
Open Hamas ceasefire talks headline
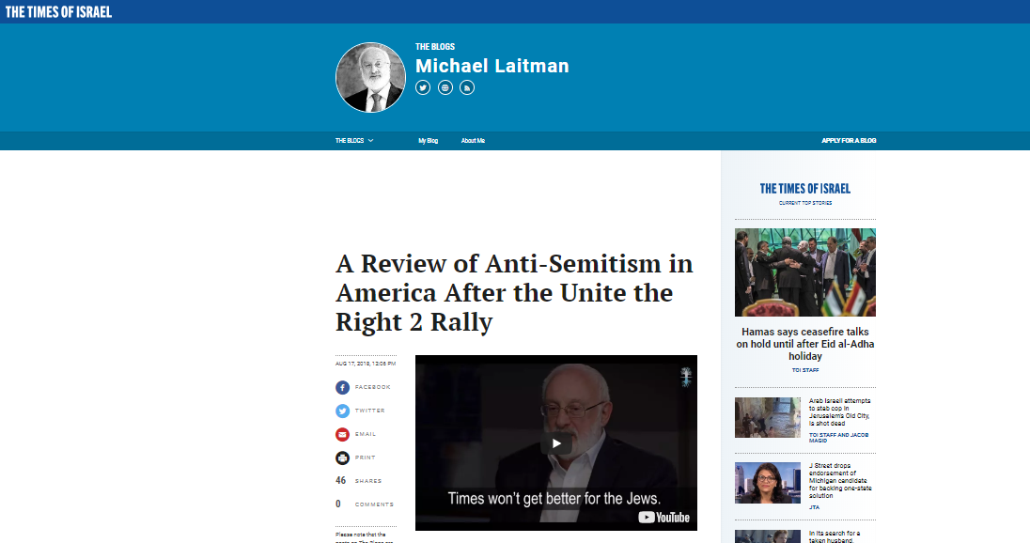click(x=804, y=344)
